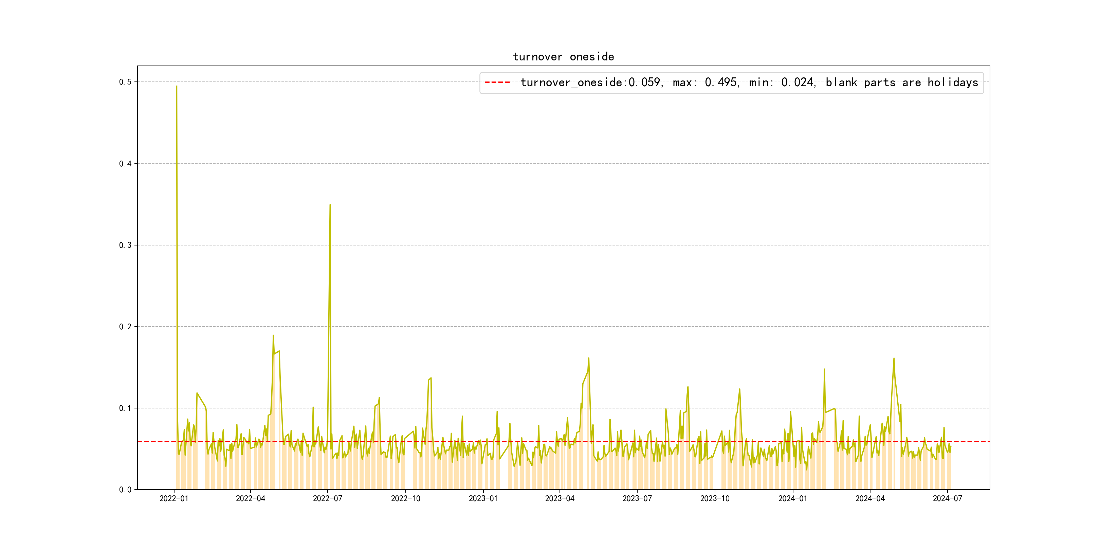Screen dimensions: 1100x550
Task: Click the 2024-01 x-axis date label
Action: point(792,499)
